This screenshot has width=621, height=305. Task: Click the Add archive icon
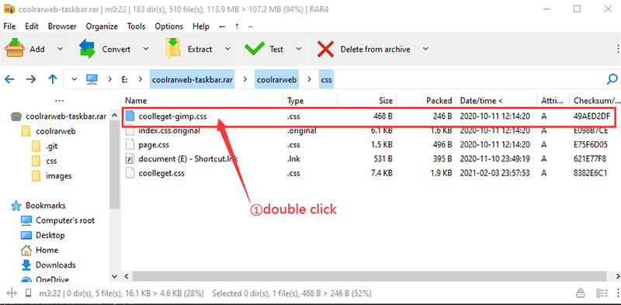point(15,48)
